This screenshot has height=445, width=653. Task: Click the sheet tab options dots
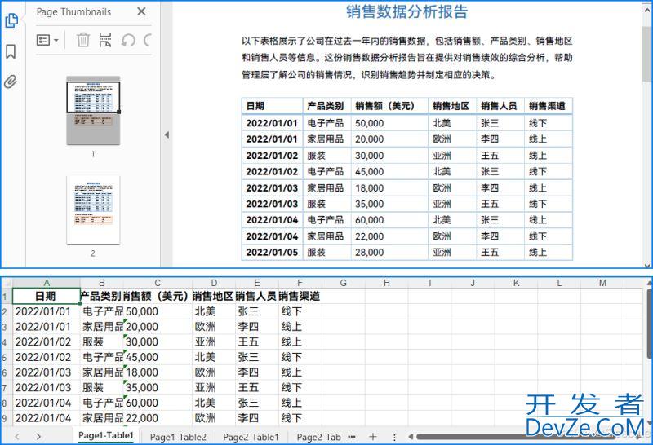[x=394, y=437]
